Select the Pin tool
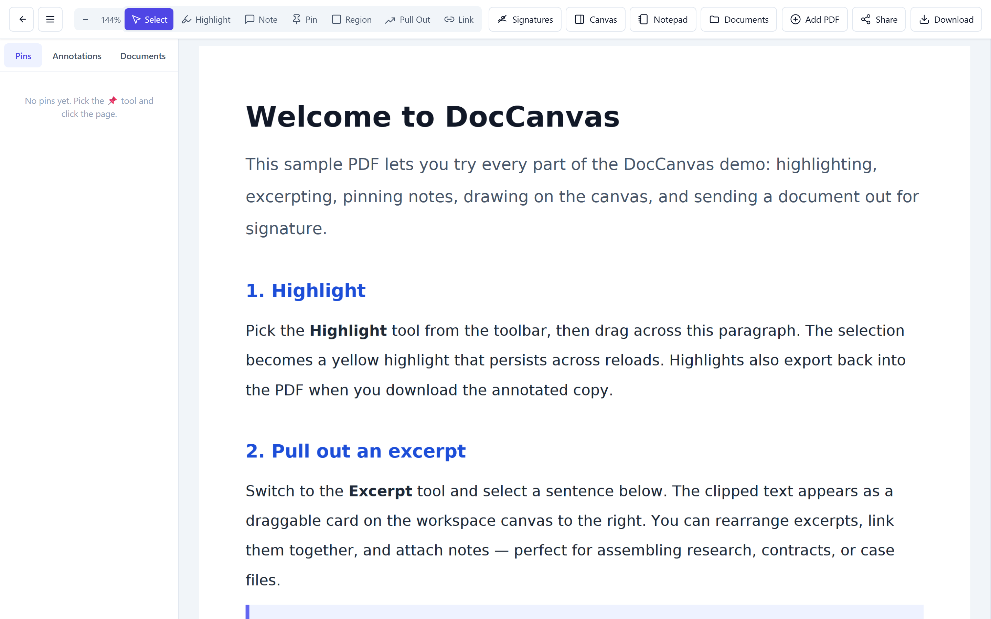Viewport: 991px width, 619px height. point(305,19)
